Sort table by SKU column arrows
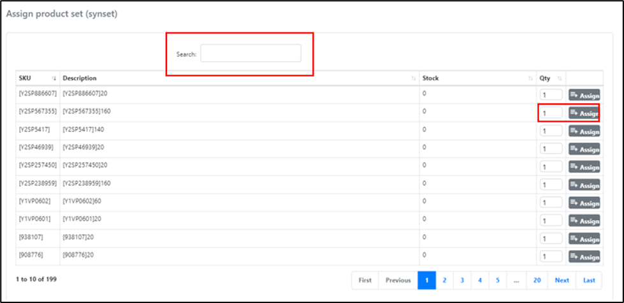 (54, 78)
